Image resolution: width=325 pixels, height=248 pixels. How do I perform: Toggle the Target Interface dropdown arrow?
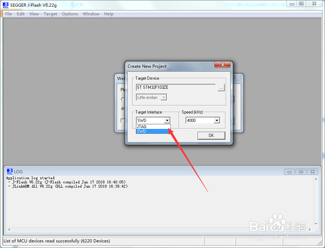pos(167,121)
